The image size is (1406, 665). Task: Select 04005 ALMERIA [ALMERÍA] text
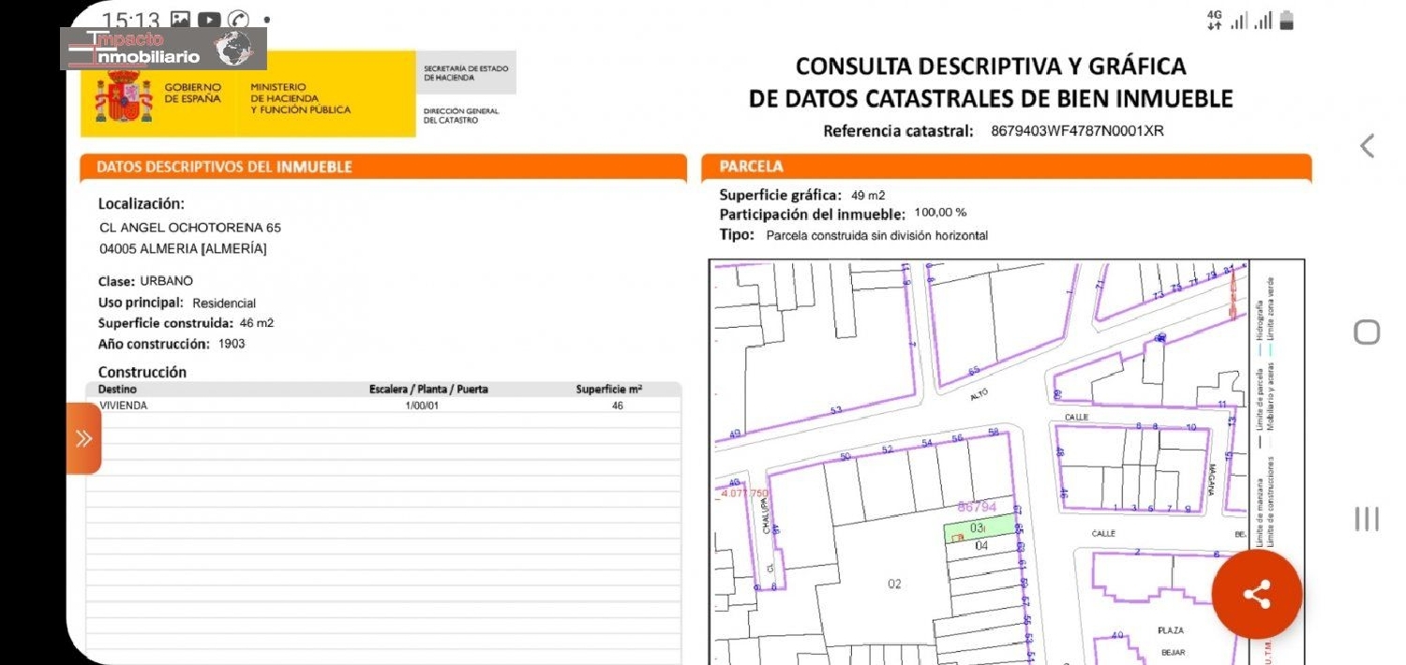point(183,249)
